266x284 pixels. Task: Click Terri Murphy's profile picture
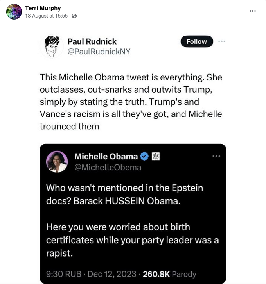click(x=14, y=12)
